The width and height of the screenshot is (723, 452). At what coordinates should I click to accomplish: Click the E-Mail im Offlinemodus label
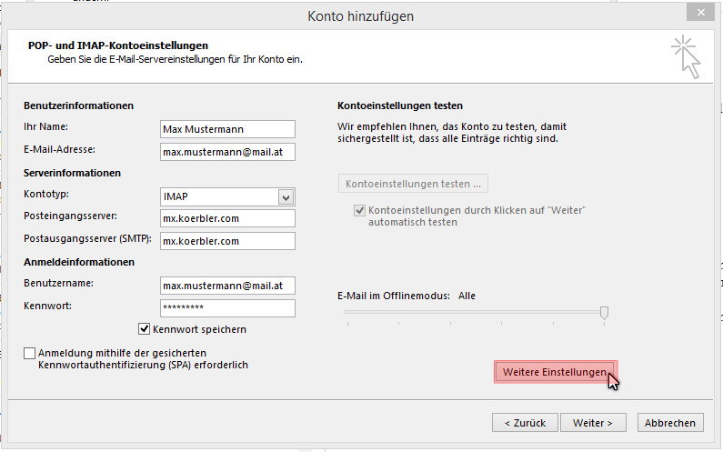tap(393, 296)
